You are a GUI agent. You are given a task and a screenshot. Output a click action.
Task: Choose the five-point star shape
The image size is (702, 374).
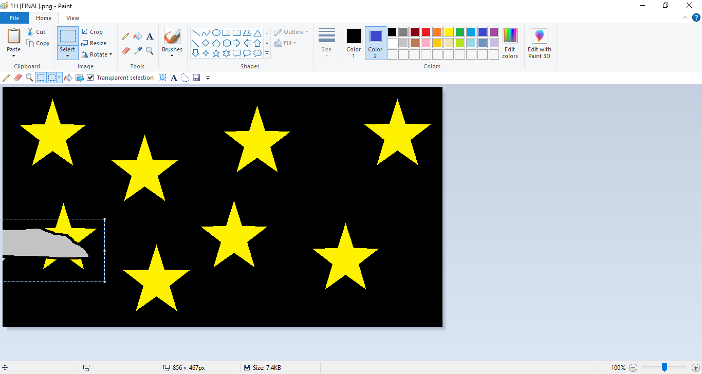pos(216,53)
